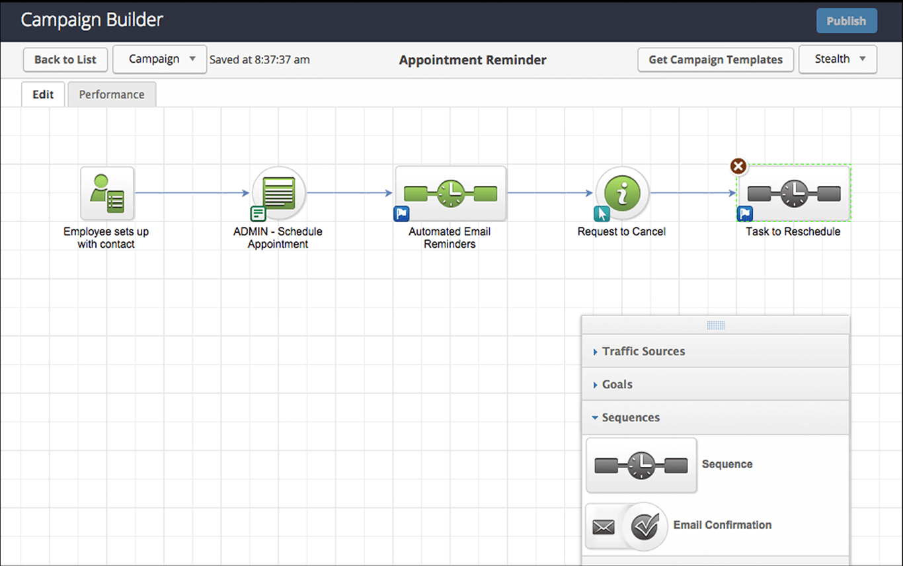Toggle the flag status under Task to Reschedule
Viewport: 903px width, 566px height.
(x=745, y=214)
